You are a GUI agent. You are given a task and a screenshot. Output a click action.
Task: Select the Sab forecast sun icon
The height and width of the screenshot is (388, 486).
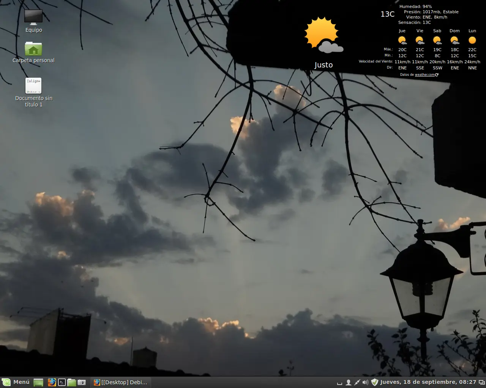pyautogui.click(x=437, y=40)
